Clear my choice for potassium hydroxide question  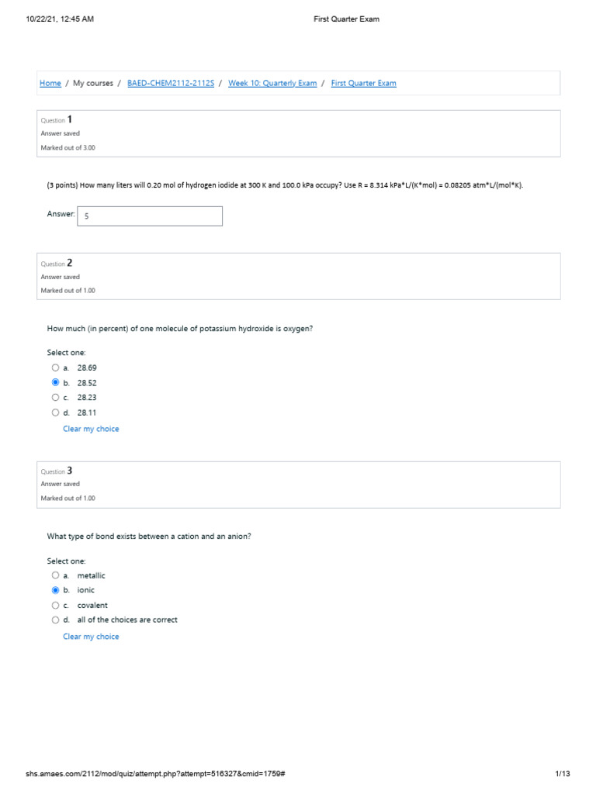click(x=91, y=429)
